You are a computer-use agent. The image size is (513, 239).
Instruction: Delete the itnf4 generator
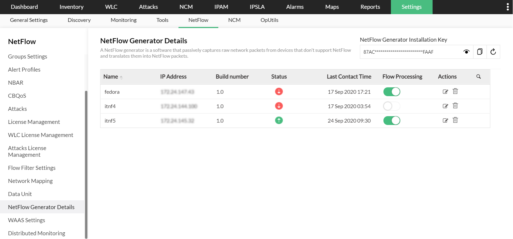[x=455, y=106]
